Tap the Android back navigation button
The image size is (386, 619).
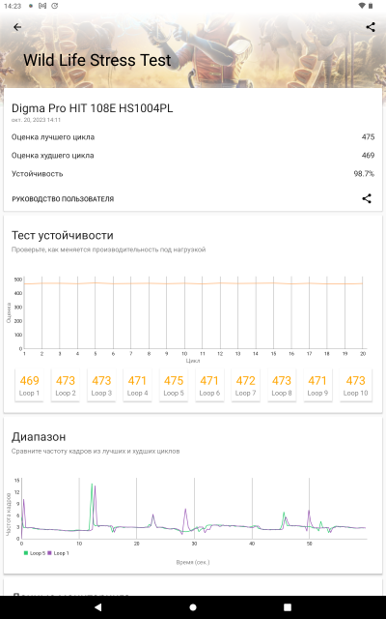[98, 607]
